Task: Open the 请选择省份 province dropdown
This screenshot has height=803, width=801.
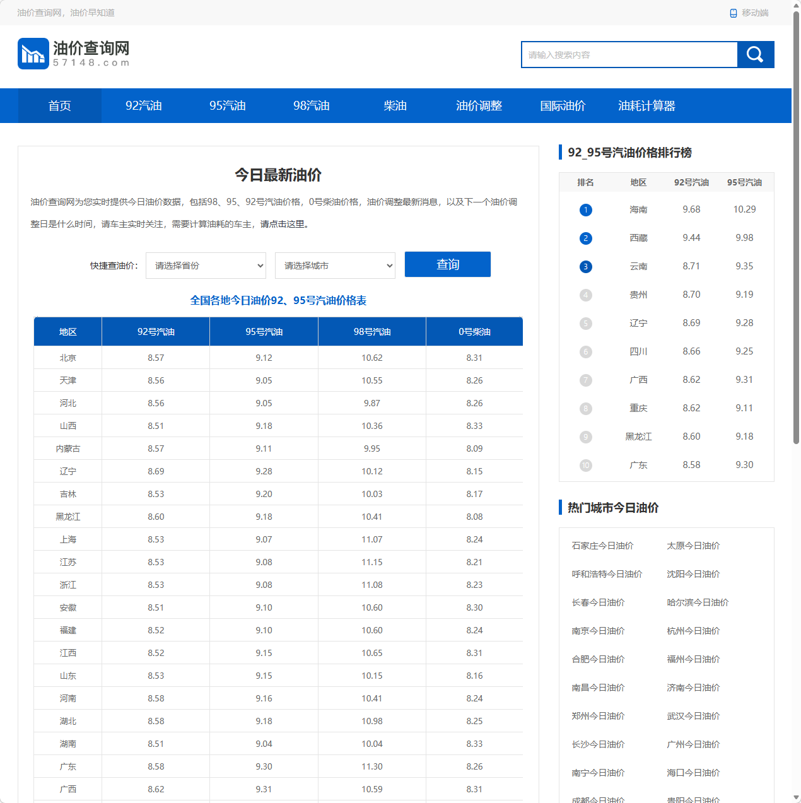Action: pyautogui.click(x=206, y=266)
